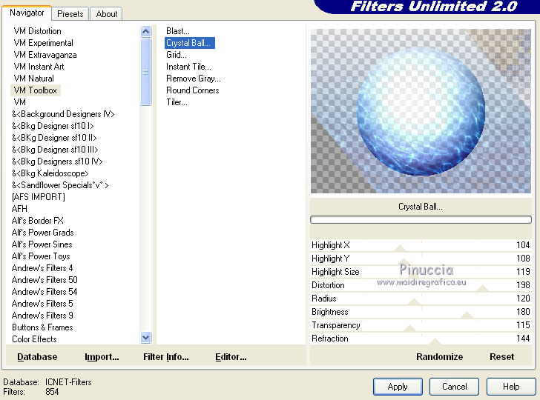This screenshot has height=400, width=540.
Task: Choose the Blast... filter
Action: click(178, 31)
